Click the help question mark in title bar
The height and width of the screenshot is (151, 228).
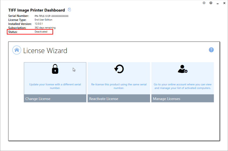pyautogui.click(x=211, y=3)
